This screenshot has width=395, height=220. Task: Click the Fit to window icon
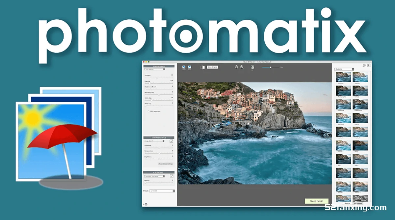point(252,67)
